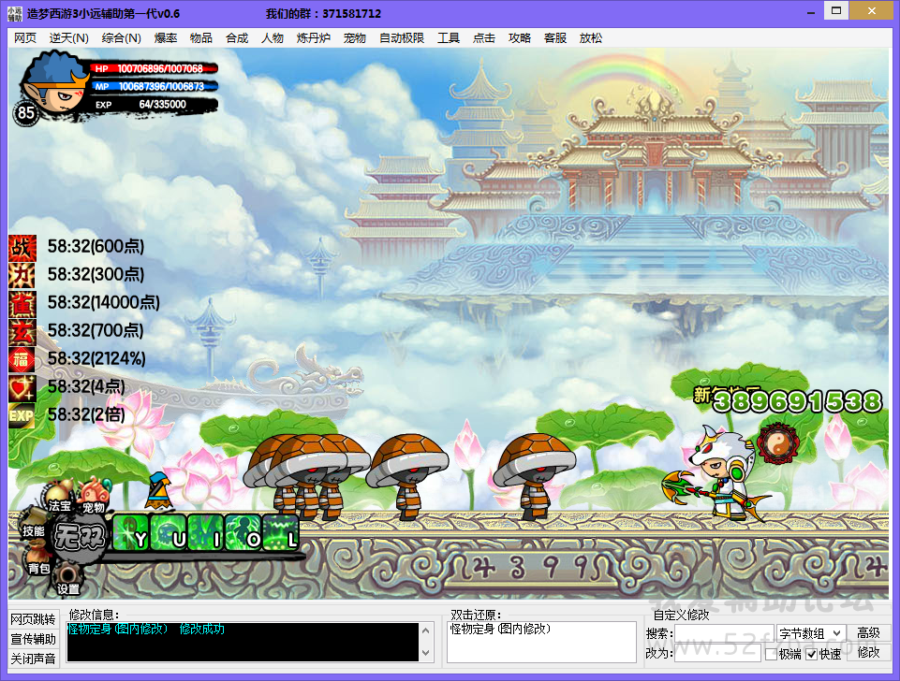900x681 pixels.
Task: Activate the 无双 ultimate skill button
Action: [80, 538]
